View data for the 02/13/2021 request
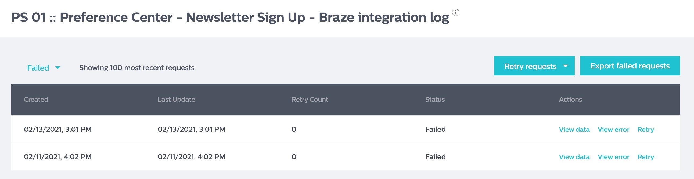This screenshot has width=694, height=179. [x=574, y=129]
